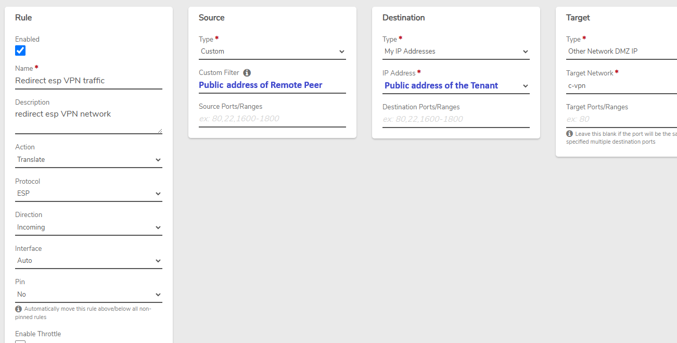Click the Destination Ports/Ranges field
Screen dimensions: 677x343
[x=456, y=119]
